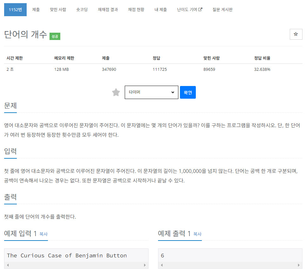This screenshot has height=271, width=305.
Task: Open the 1152번 problem tab
Action: [15, 10]
